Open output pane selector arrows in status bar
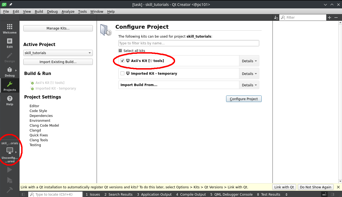342x197 pixels. (x=286, y=194)
